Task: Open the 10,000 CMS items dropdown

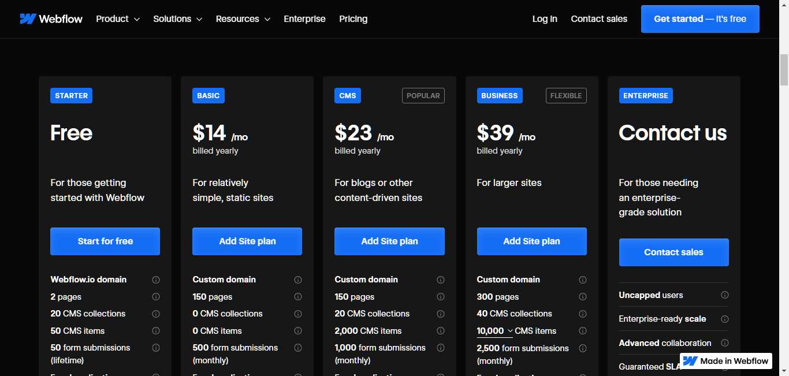Action: pyautogui.click(x=495, y=331)
